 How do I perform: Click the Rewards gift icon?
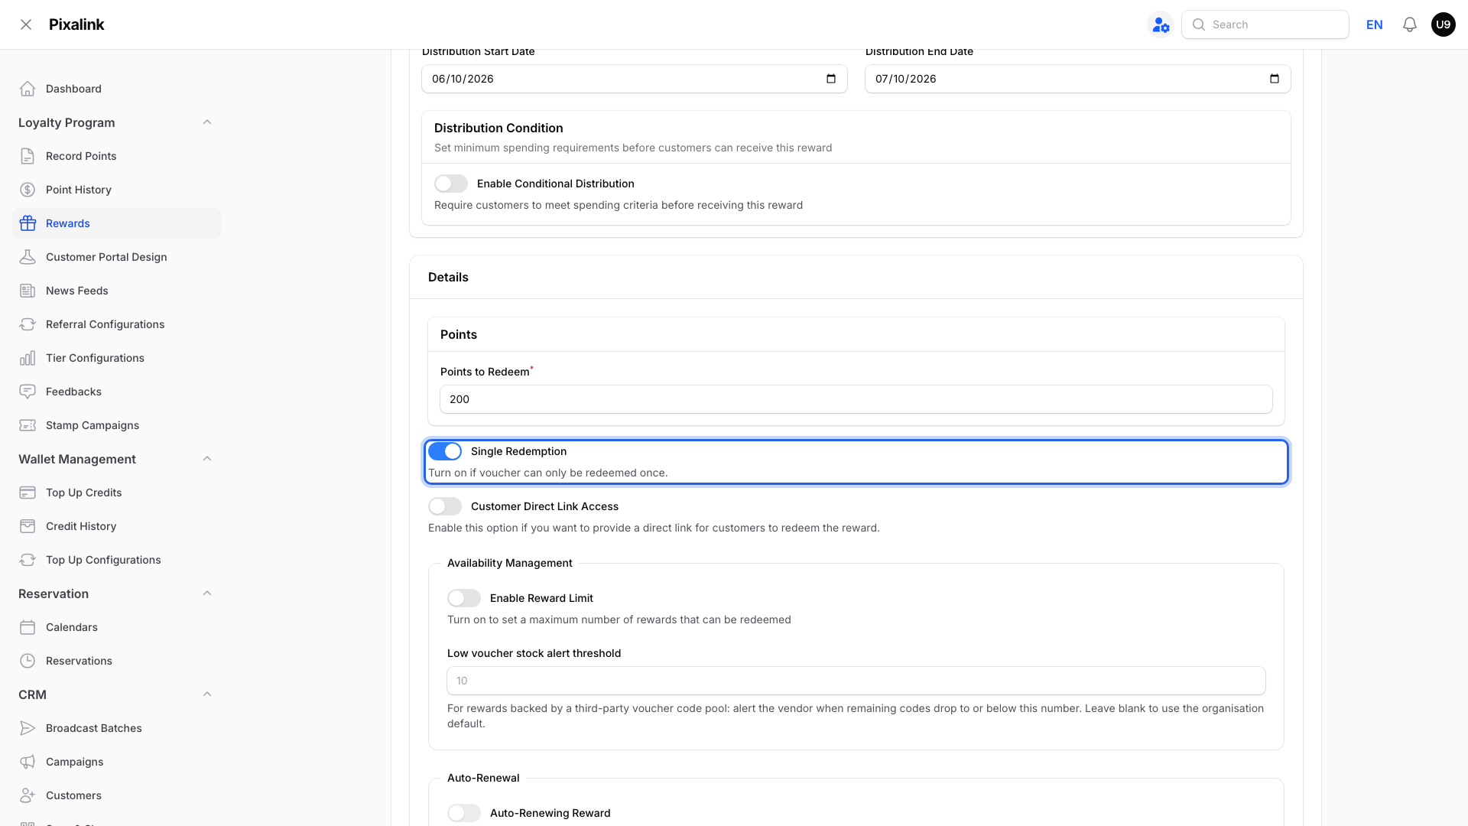tap(28, 223)
